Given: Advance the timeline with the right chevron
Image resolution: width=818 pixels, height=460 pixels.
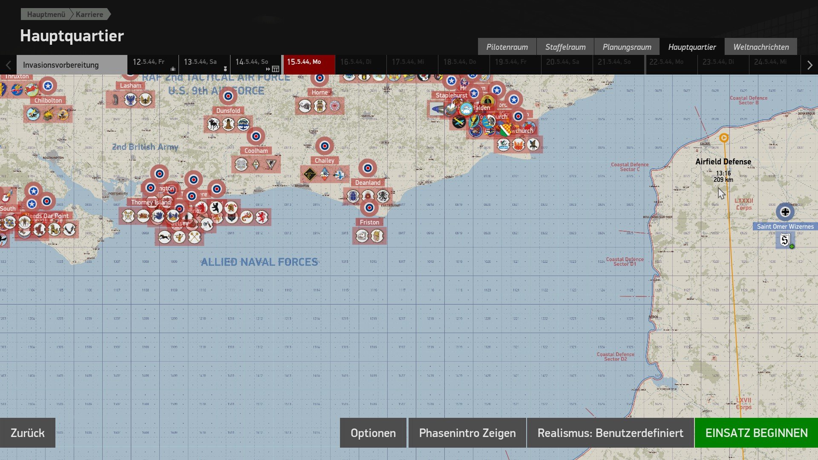Looking at the screenshot, I should point(809,65).
